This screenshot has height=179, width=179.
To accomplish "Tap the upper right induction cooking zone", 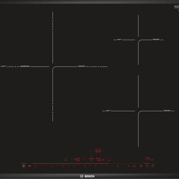I will pyautogui.click(x=138, y=40).
